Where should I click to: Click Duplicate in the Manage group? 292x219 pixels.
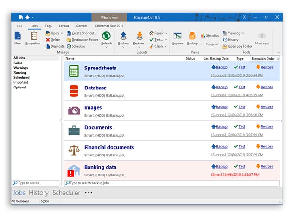click(48, 46)
